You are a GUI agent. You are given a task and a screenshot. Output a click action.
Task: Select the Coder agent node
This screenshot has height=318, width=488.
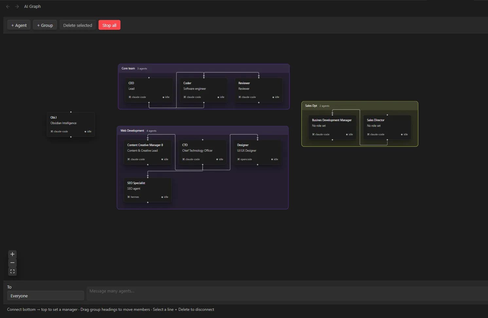coord(204,90)
